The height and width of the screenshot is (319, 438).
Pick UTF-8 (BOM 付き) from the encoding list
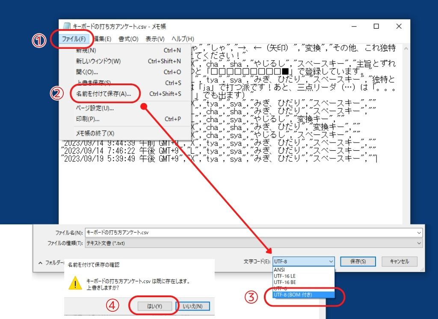tap(293, 295)
